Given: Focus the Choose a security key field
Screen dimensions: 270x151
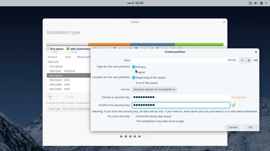Looking at the screenshot, I should [x=181, y=97].
